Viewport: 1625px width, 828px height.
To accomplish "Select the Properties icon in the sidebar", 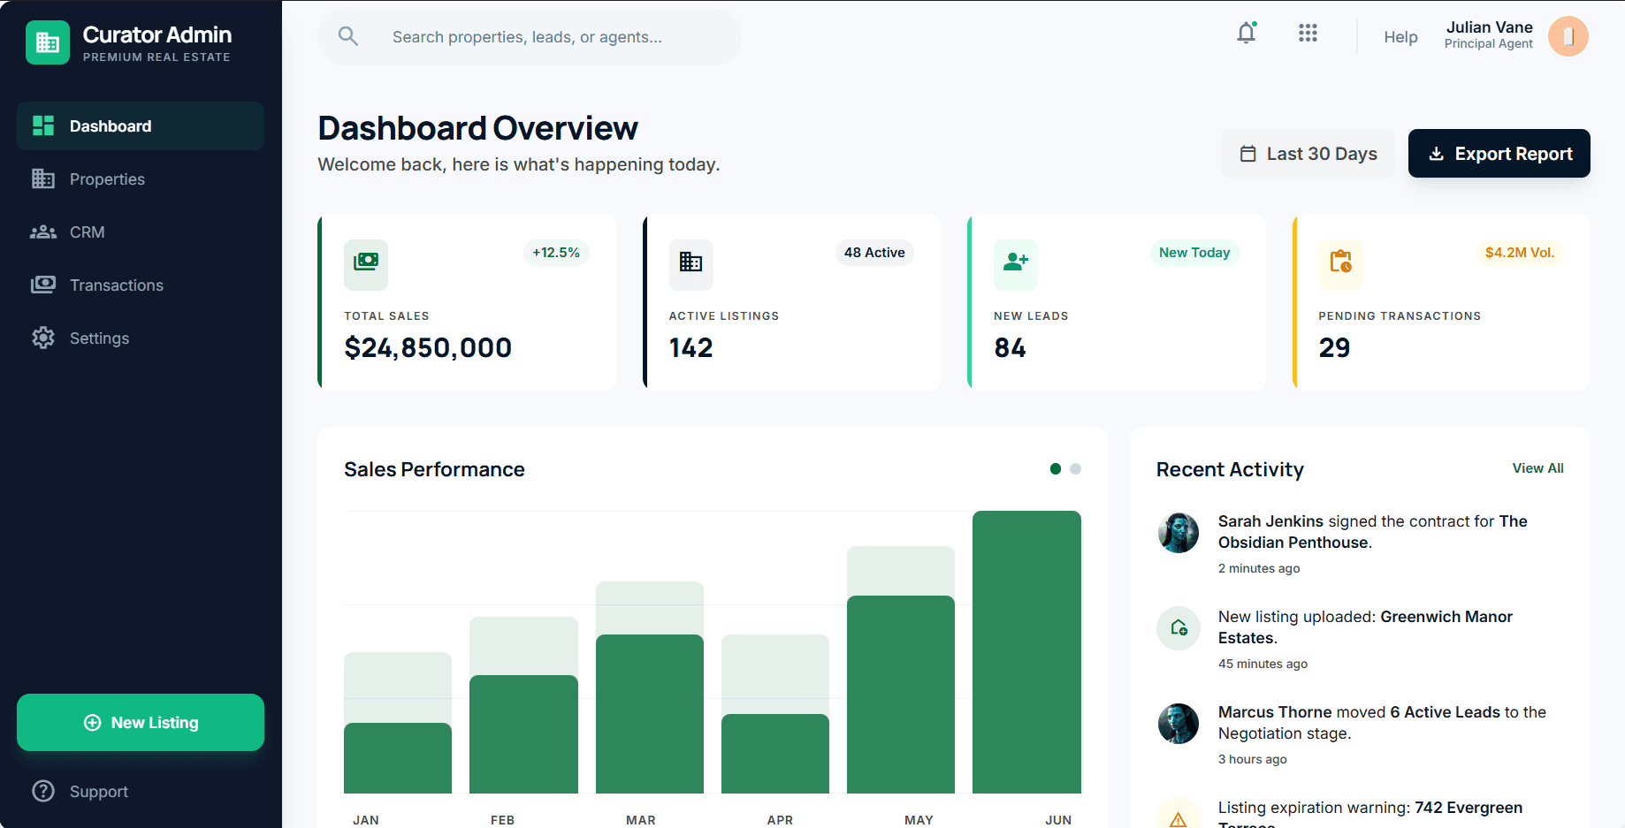I will [42, 179].
